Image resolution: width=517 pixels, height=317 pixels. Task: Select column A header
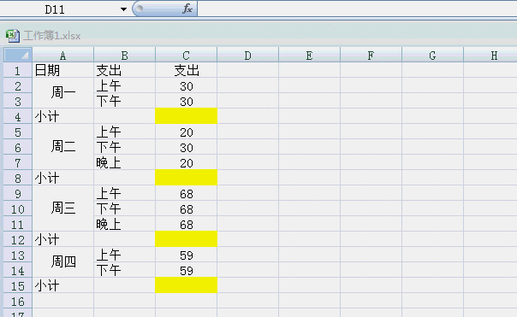click(x=62, y=55)
